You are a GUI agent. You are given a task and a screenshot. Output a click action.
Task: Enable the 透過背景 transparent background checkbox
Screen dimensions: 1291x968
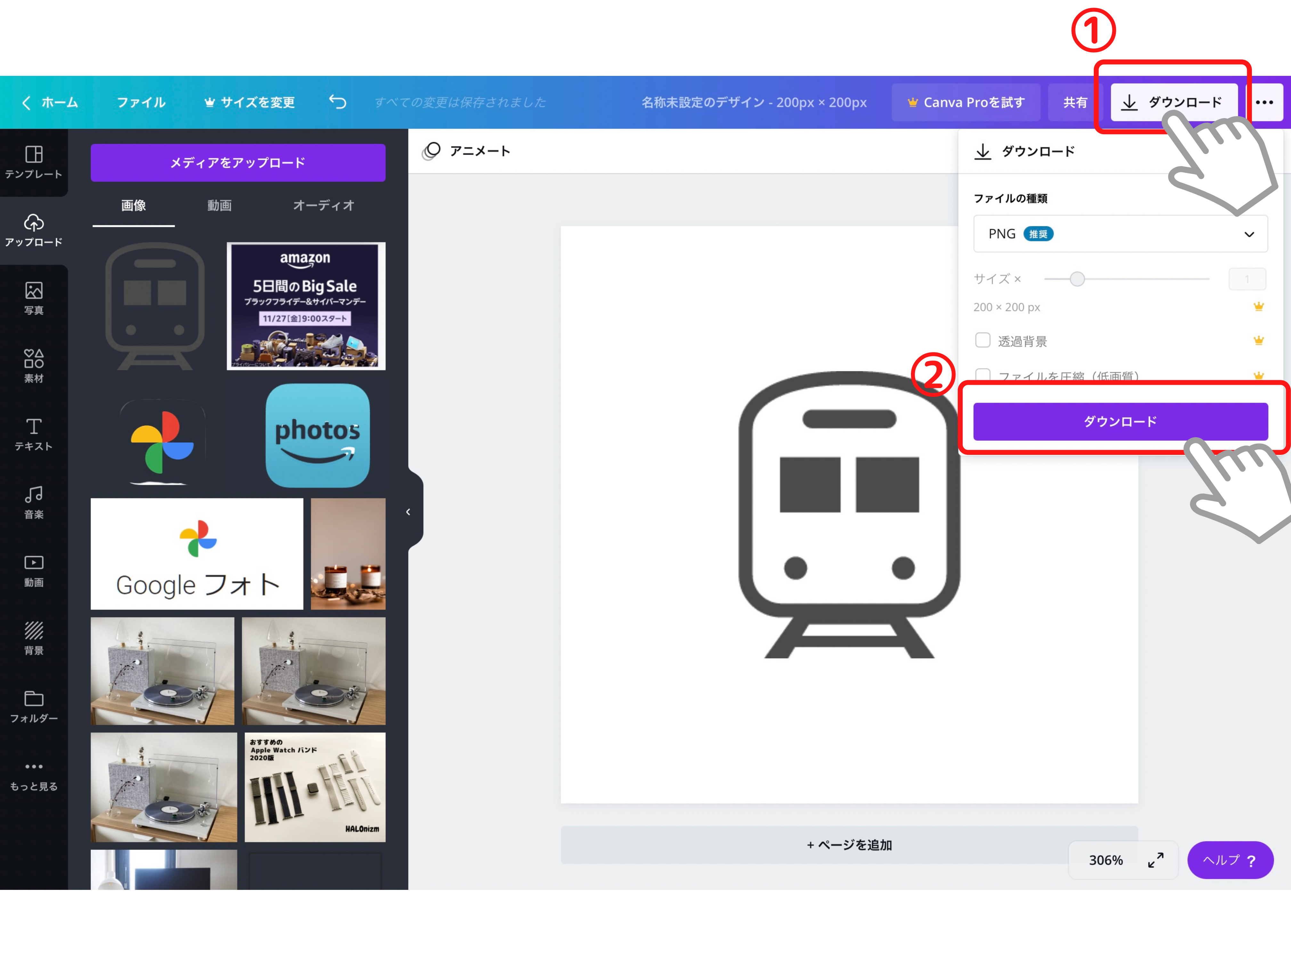click(983, 340)
